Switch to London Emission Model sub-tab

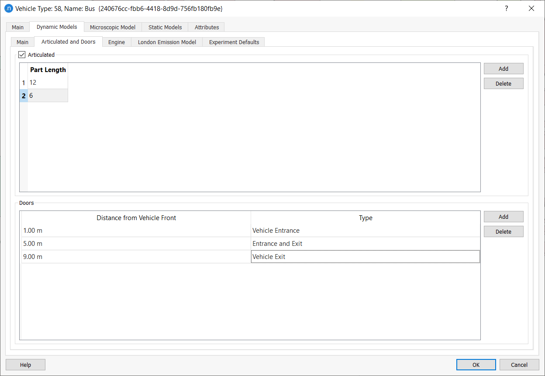[x=167, y=42]
